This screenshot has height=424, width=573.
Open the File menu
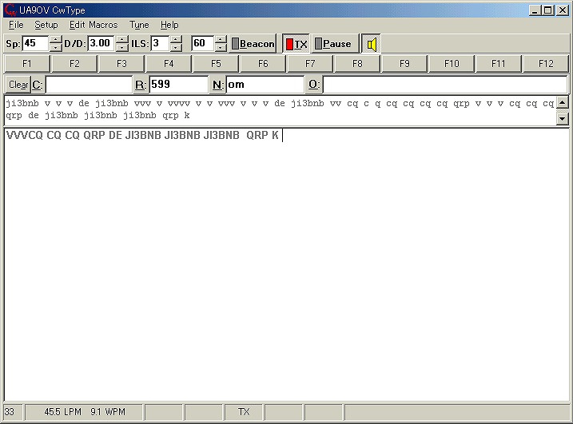click(16, 25)
